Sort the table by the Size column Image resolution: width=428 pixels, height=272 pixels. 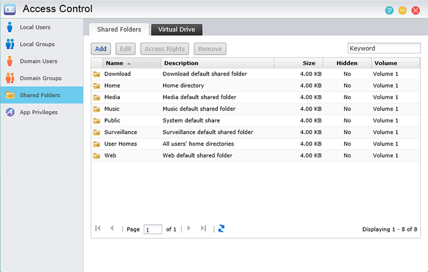(309, 63)
